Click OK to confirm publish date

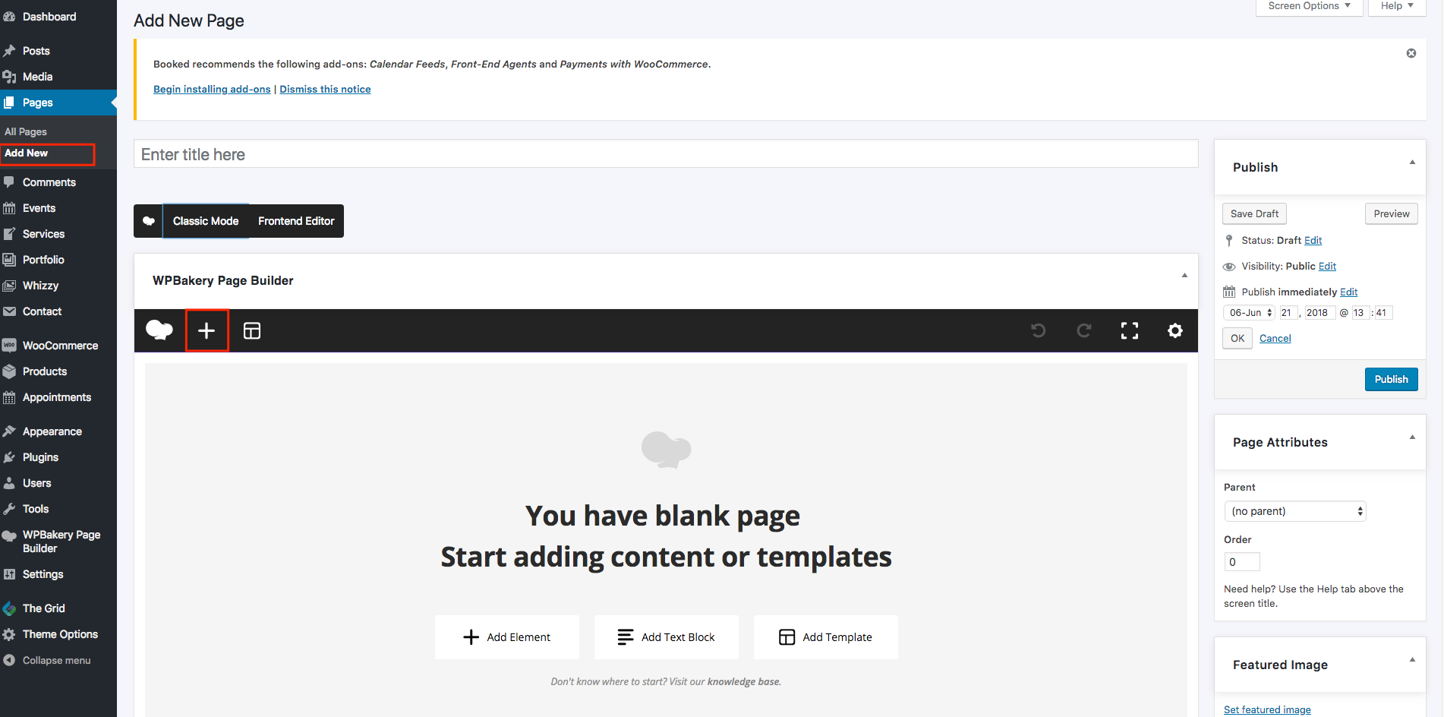pyautogui.click(x=1237, y=339)
